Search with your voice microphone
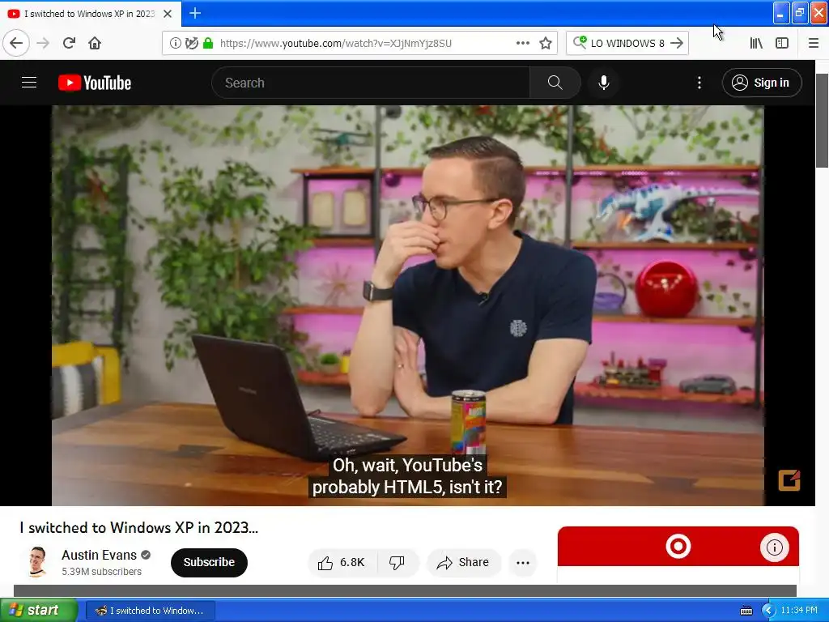Image resolution: width=829 pixels, height=622 pixels. click(x=604, y=83)
